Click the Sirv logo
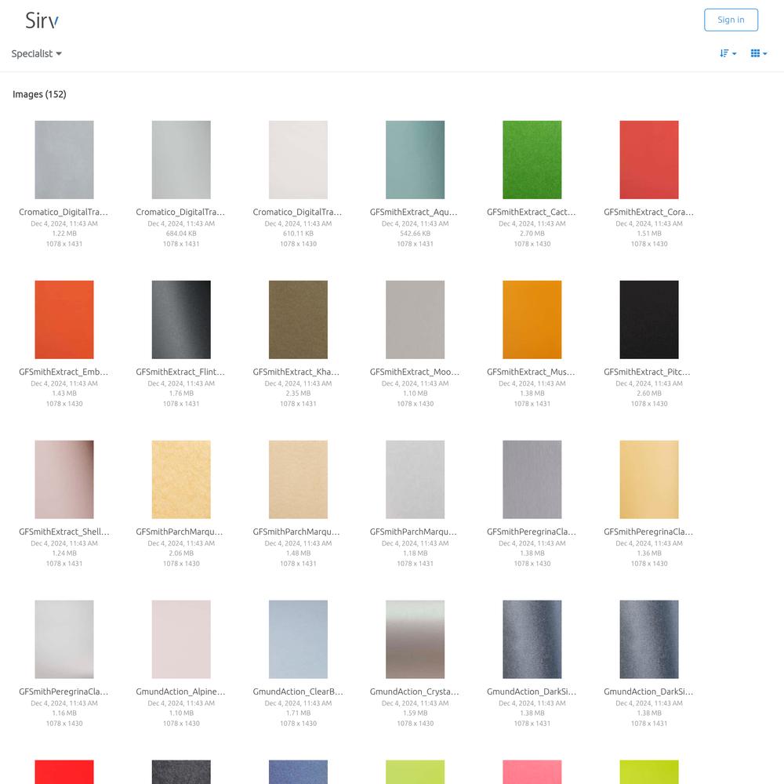784x784 pixels. pyautogui.click(x=42, y=20)
